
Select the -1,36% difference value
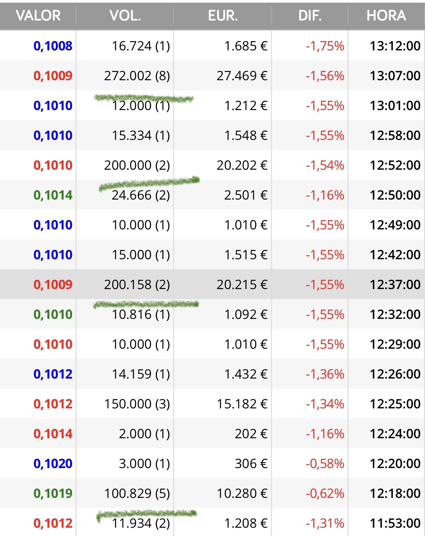[x=325, y=374]
